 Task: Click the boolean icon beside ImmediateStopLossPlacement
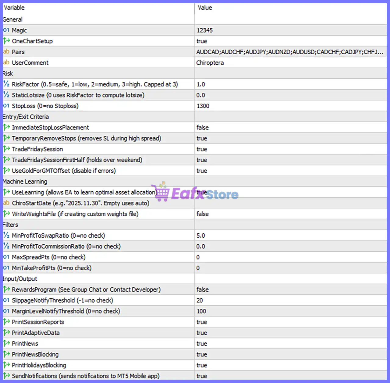coord(6,127)
